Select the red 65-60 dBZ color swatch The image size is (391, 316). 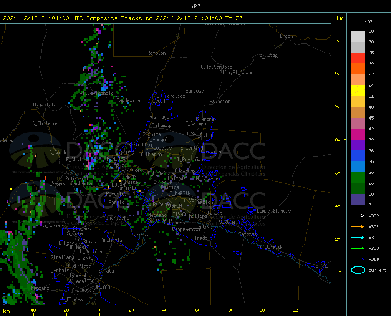[x=358, y=58]
